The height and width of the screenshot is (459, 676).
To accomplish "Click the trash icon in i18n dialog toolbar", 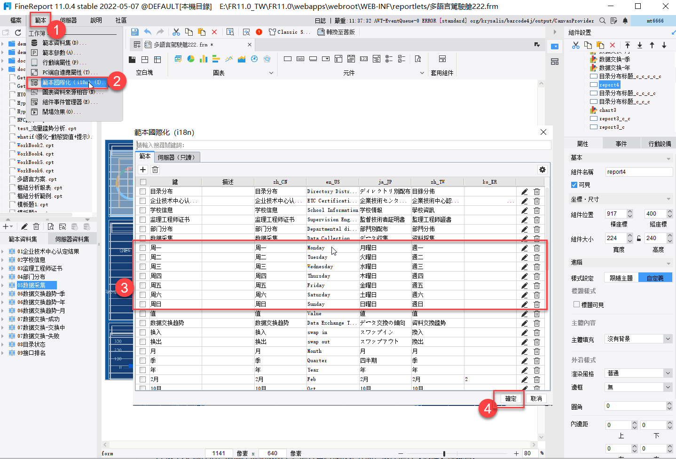I will [155, 170].
